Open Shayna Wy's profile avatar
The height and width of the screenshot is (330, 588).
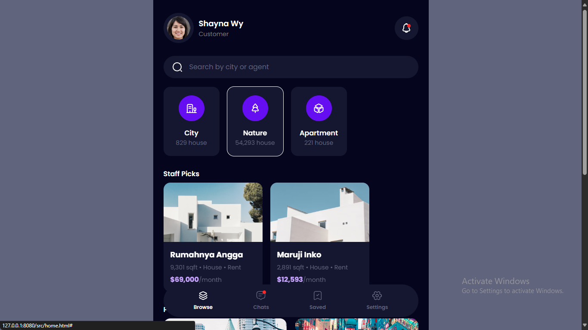click(179, 28)
